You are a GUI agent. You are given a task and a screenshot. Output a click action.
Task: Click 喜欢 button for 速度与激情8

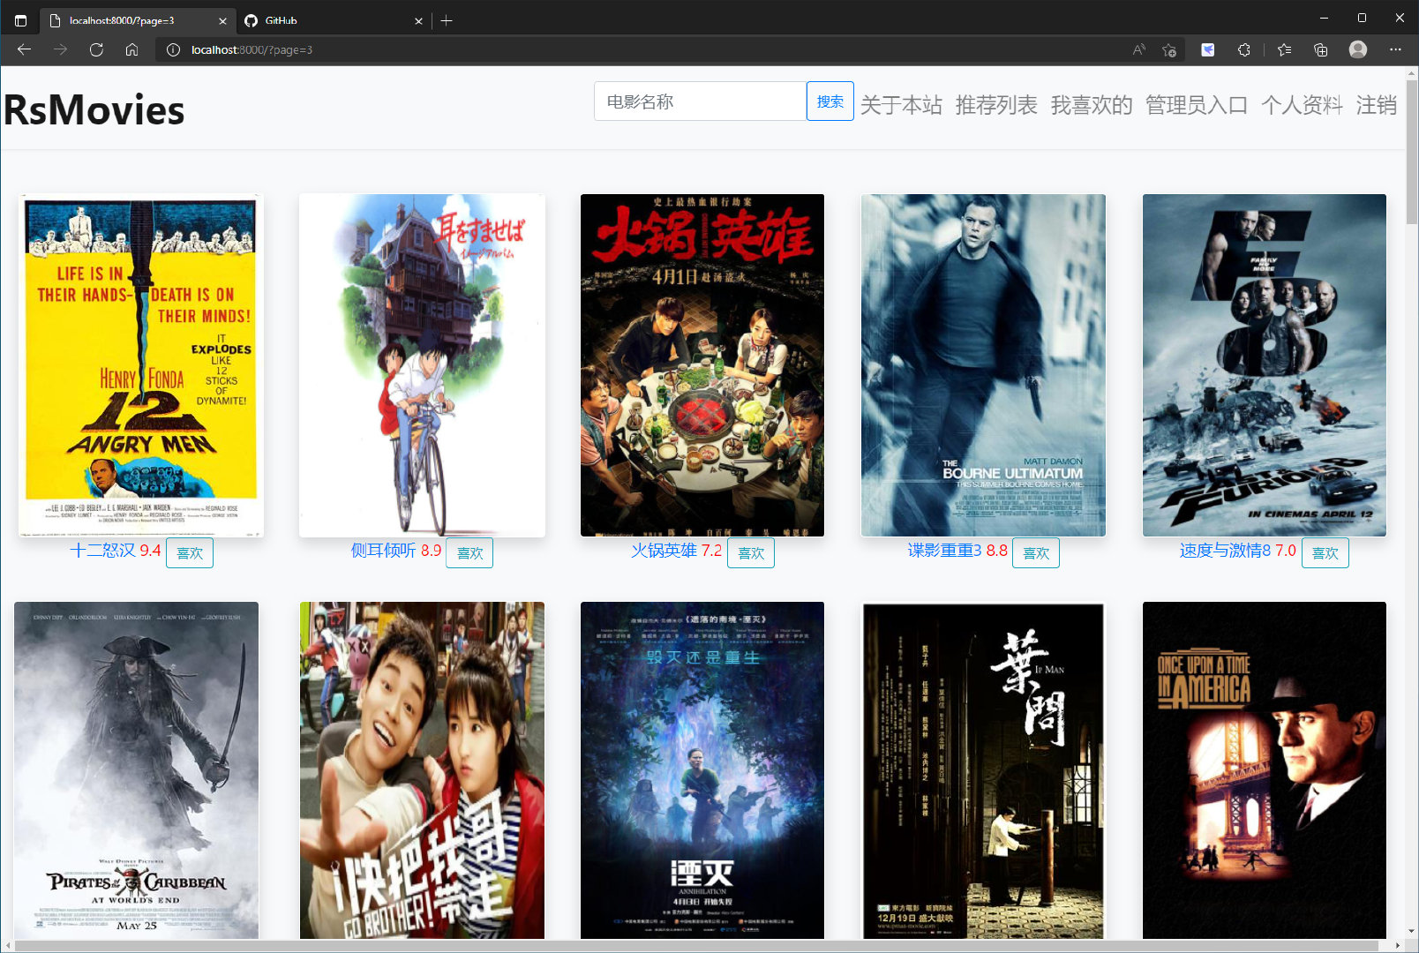(1325, 553)
